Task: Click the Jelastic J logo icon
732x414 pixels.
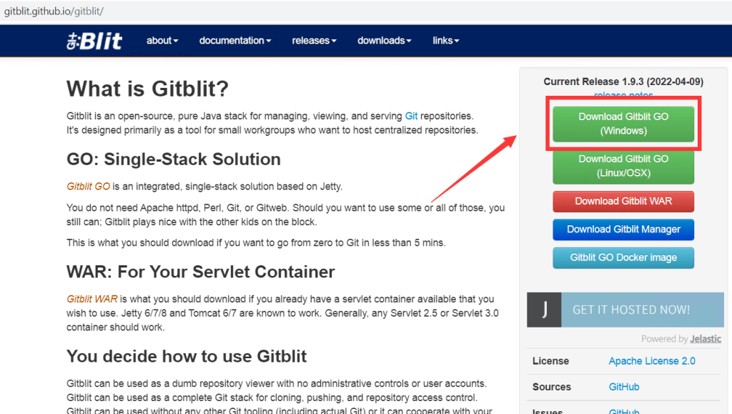Action: (x=545, y=310)
